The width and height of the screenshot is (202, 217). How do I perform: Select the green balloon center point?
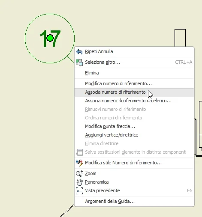pos(50,38)
